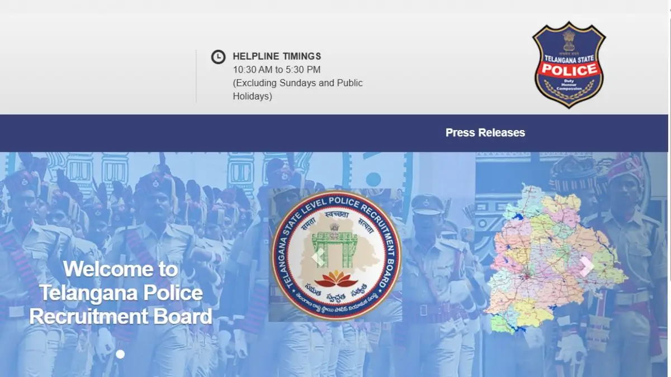
Task: Open the Press Releases menu
Action: (x=485, y=133)
